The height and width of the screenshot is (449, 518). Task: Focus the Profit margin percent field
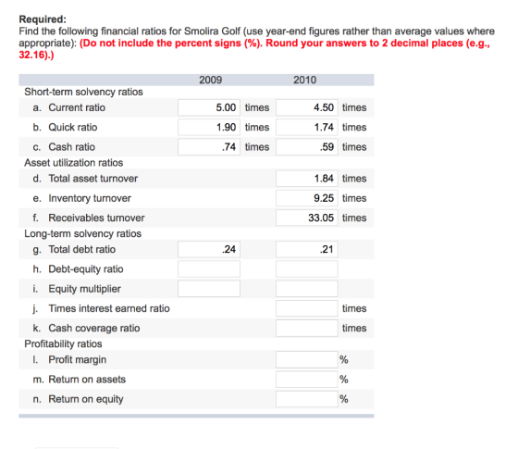click(307, 360)
